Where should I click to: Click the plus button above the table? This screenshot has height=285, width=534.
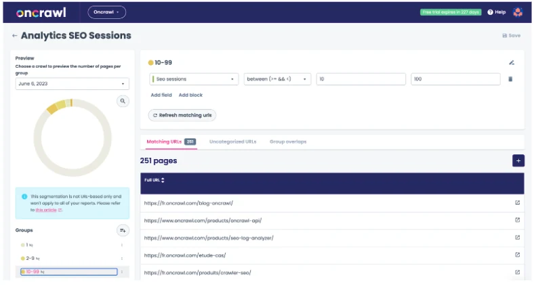click(x=518, y=160)
